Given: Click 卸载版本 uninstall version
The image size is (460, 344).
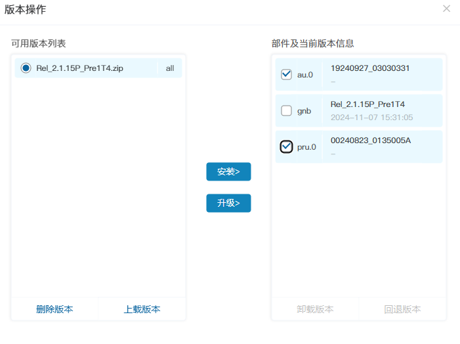Looking at the screenshot, I should click(x=315, y=309).
